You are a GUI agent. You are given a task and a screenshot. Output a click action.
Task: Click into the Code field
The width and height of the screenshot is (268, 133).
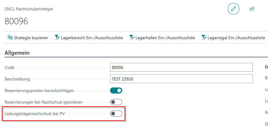pos(181,67)
